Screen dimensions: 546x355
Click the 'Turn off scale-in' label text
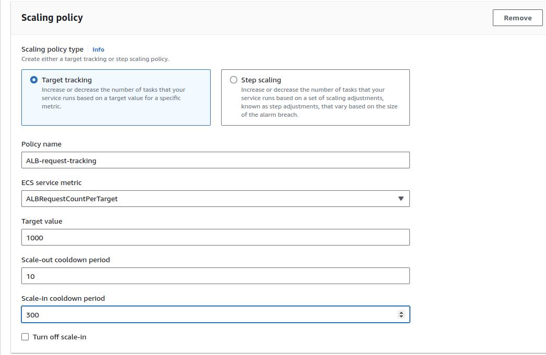(59, 337)
